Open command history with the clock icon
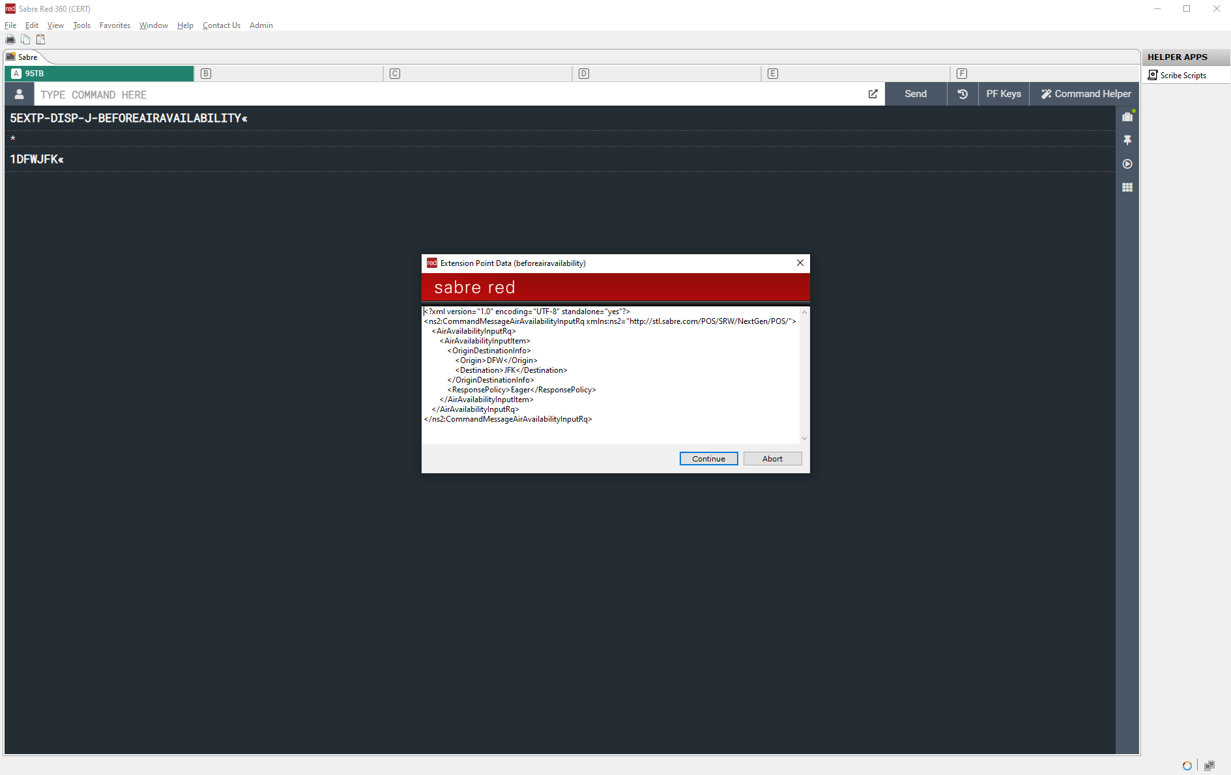 coord(963,94)
